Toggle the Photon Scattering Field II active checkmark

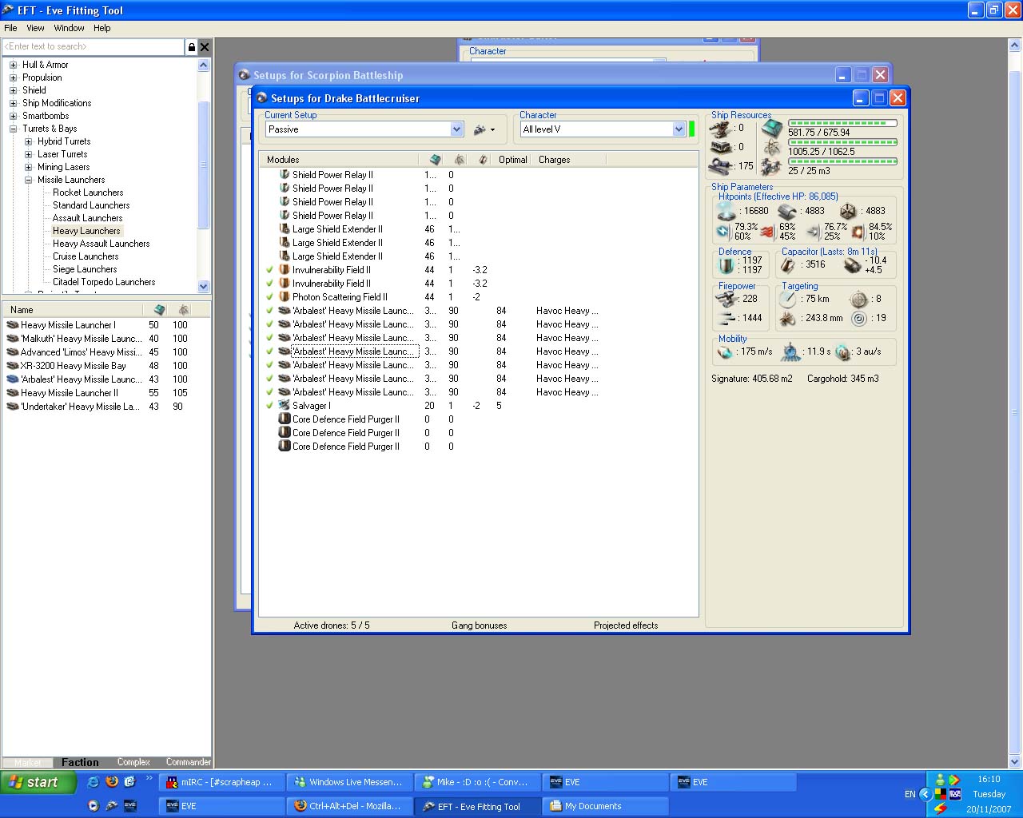270,297
